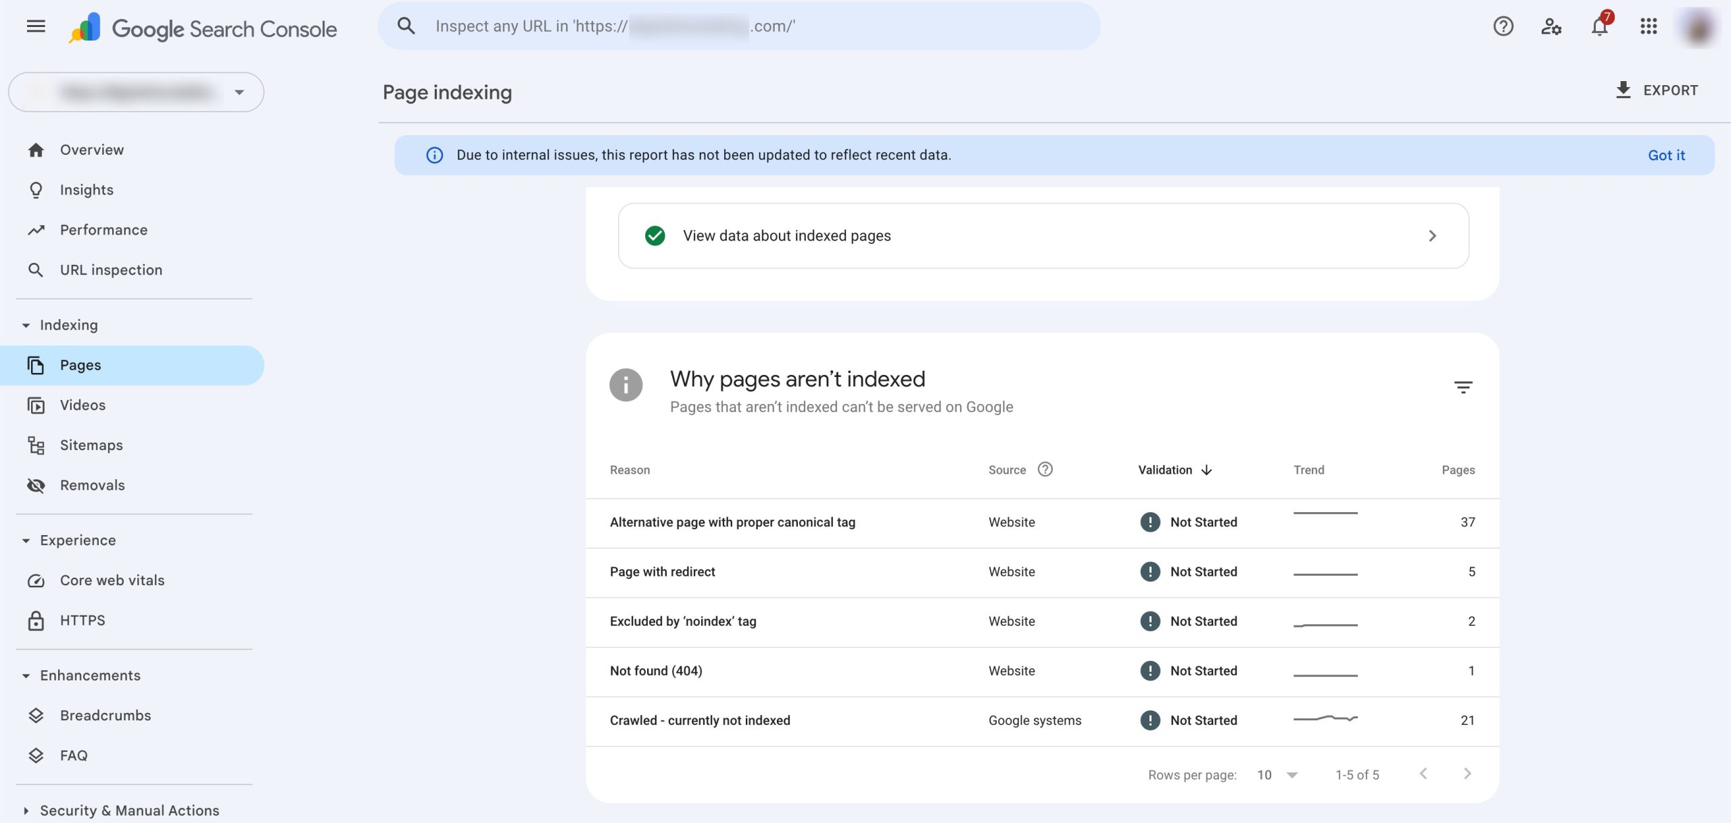This screenshot has height=823, width=1731.
Task: Open View data about indexed pages
Action: [x=787, y=236]
